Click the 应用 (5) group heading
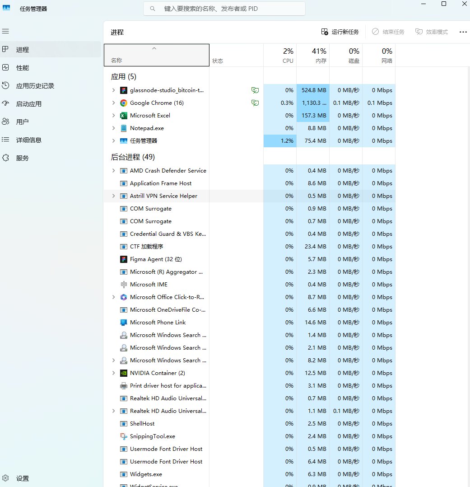This screenshot has width=470, height=487. (x=124, y=77)
